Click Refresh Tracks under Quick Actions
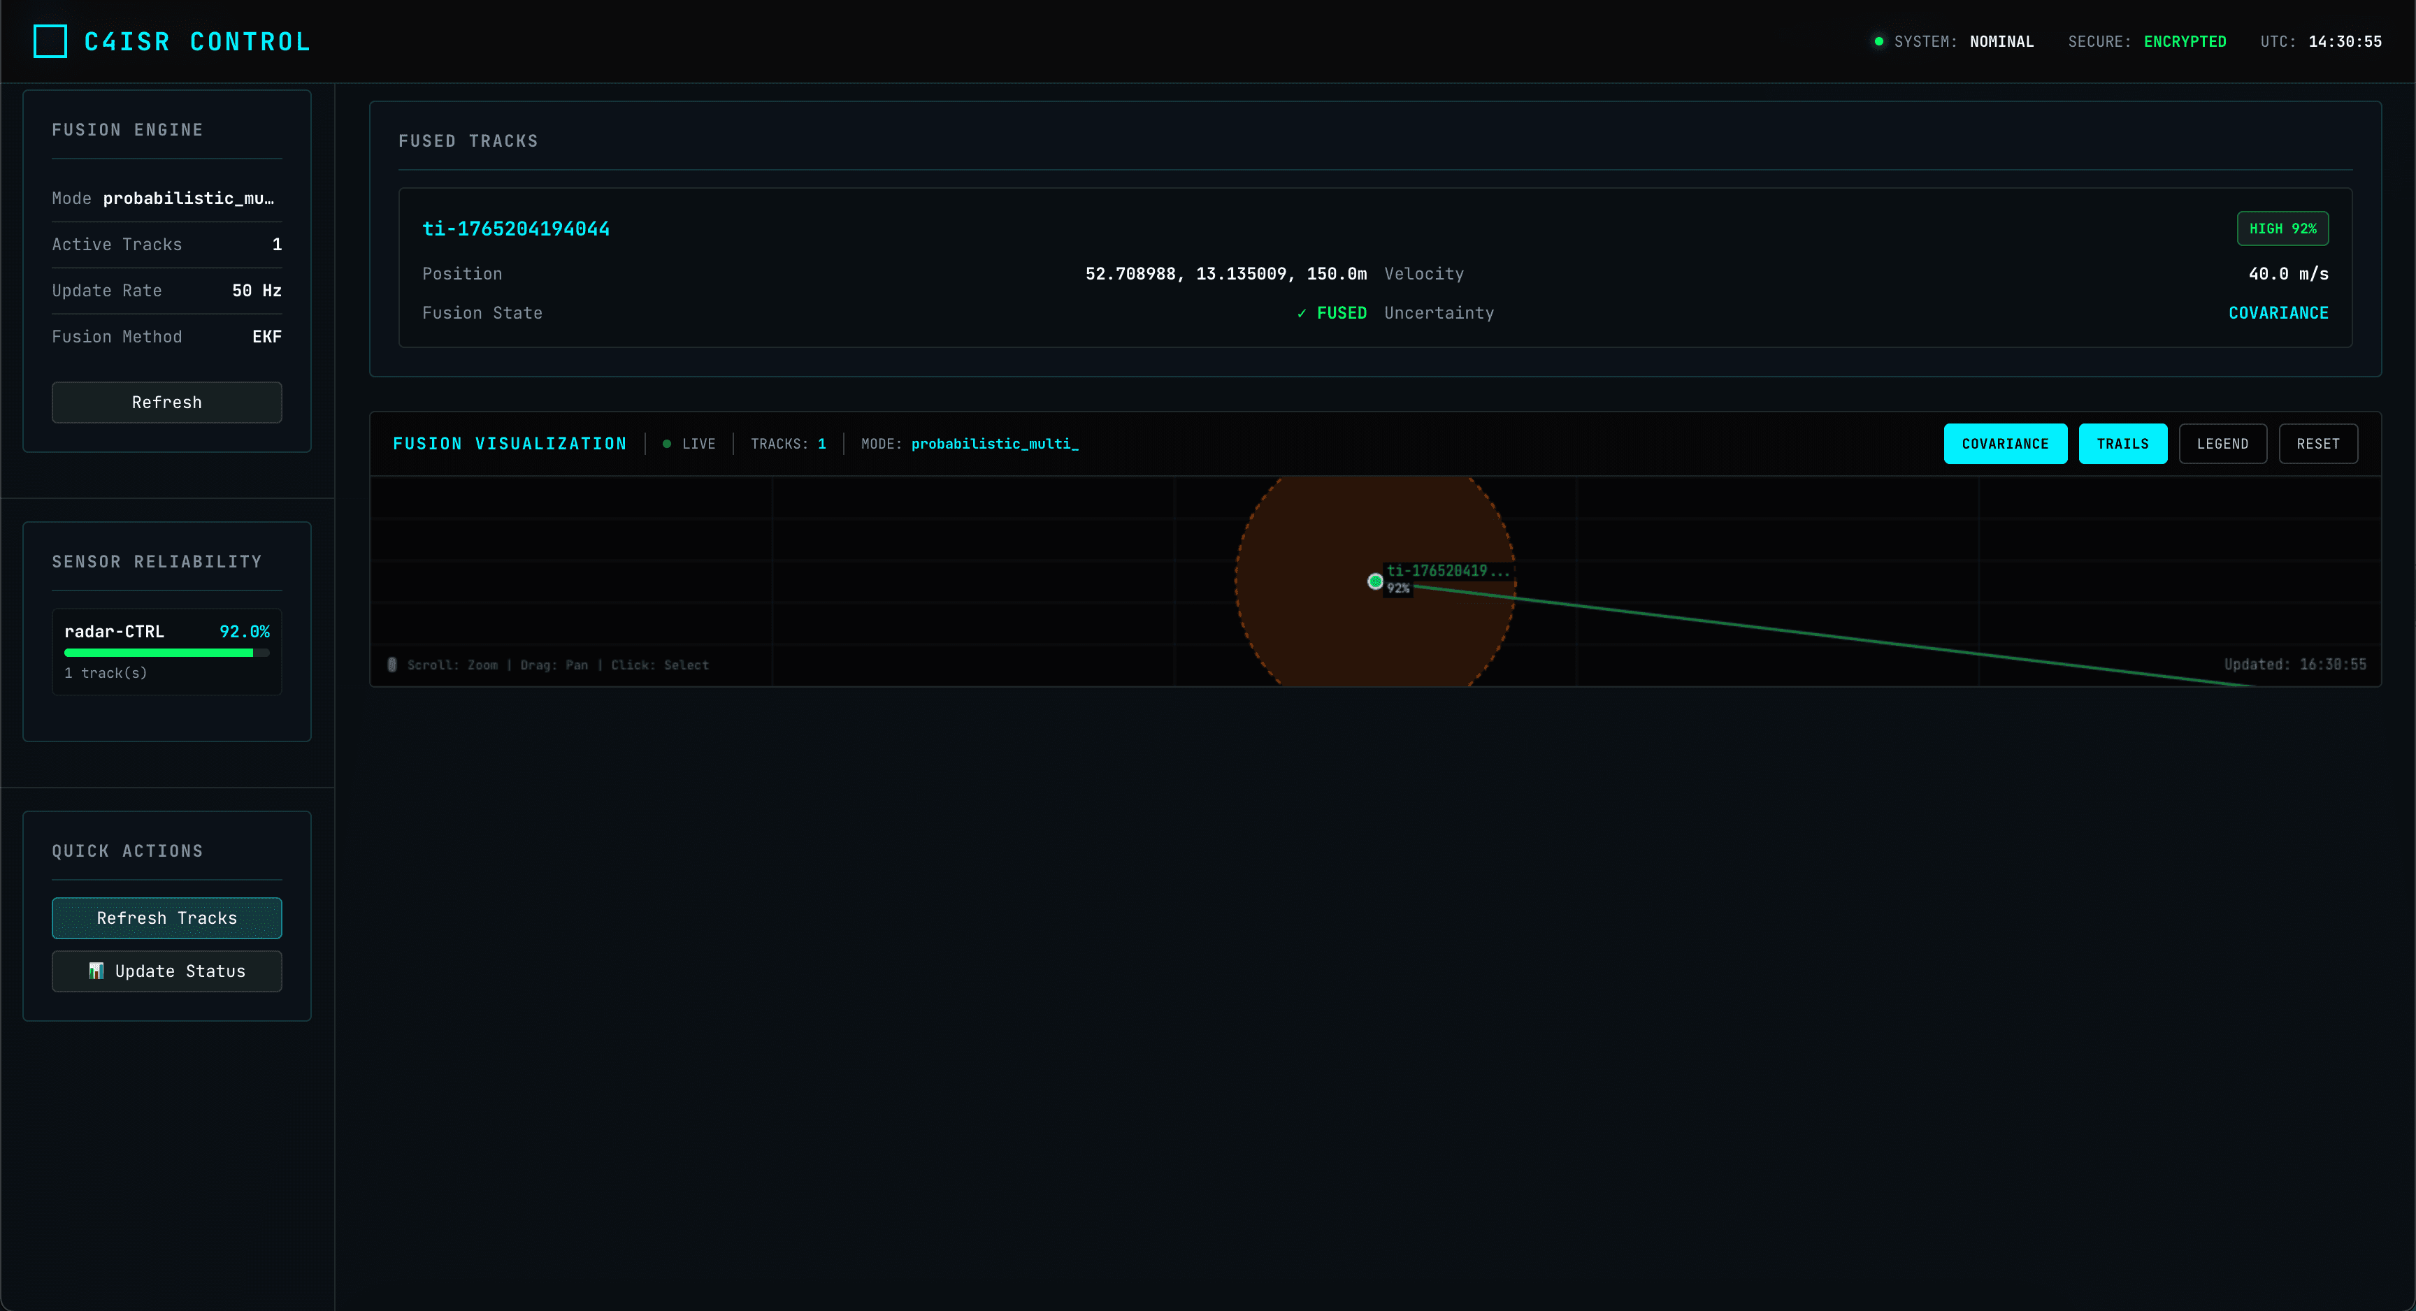The width and height of the screenshot is (2416, 1311). click(x=166, y=917)
